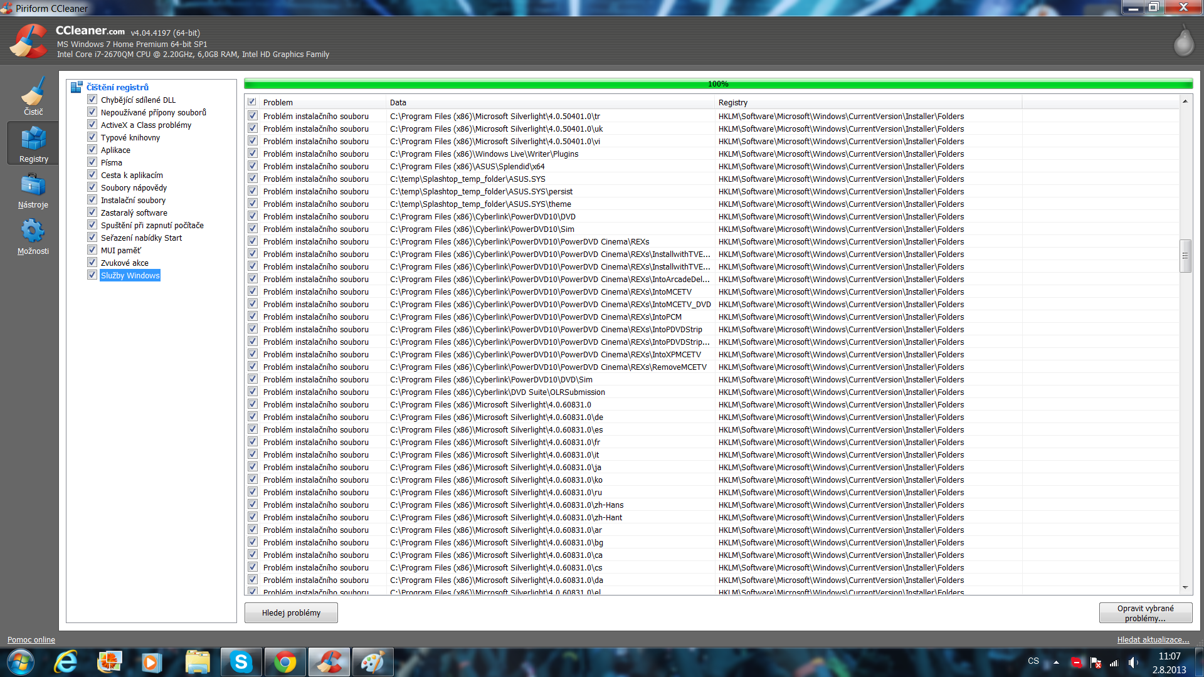Select Aplikace tree item
This screenshot has height=677, width=1204.
115,150
